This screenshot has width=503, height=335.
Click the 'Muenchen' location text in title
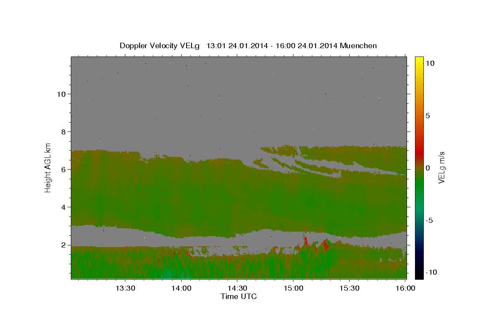click(x=358, y=46)
